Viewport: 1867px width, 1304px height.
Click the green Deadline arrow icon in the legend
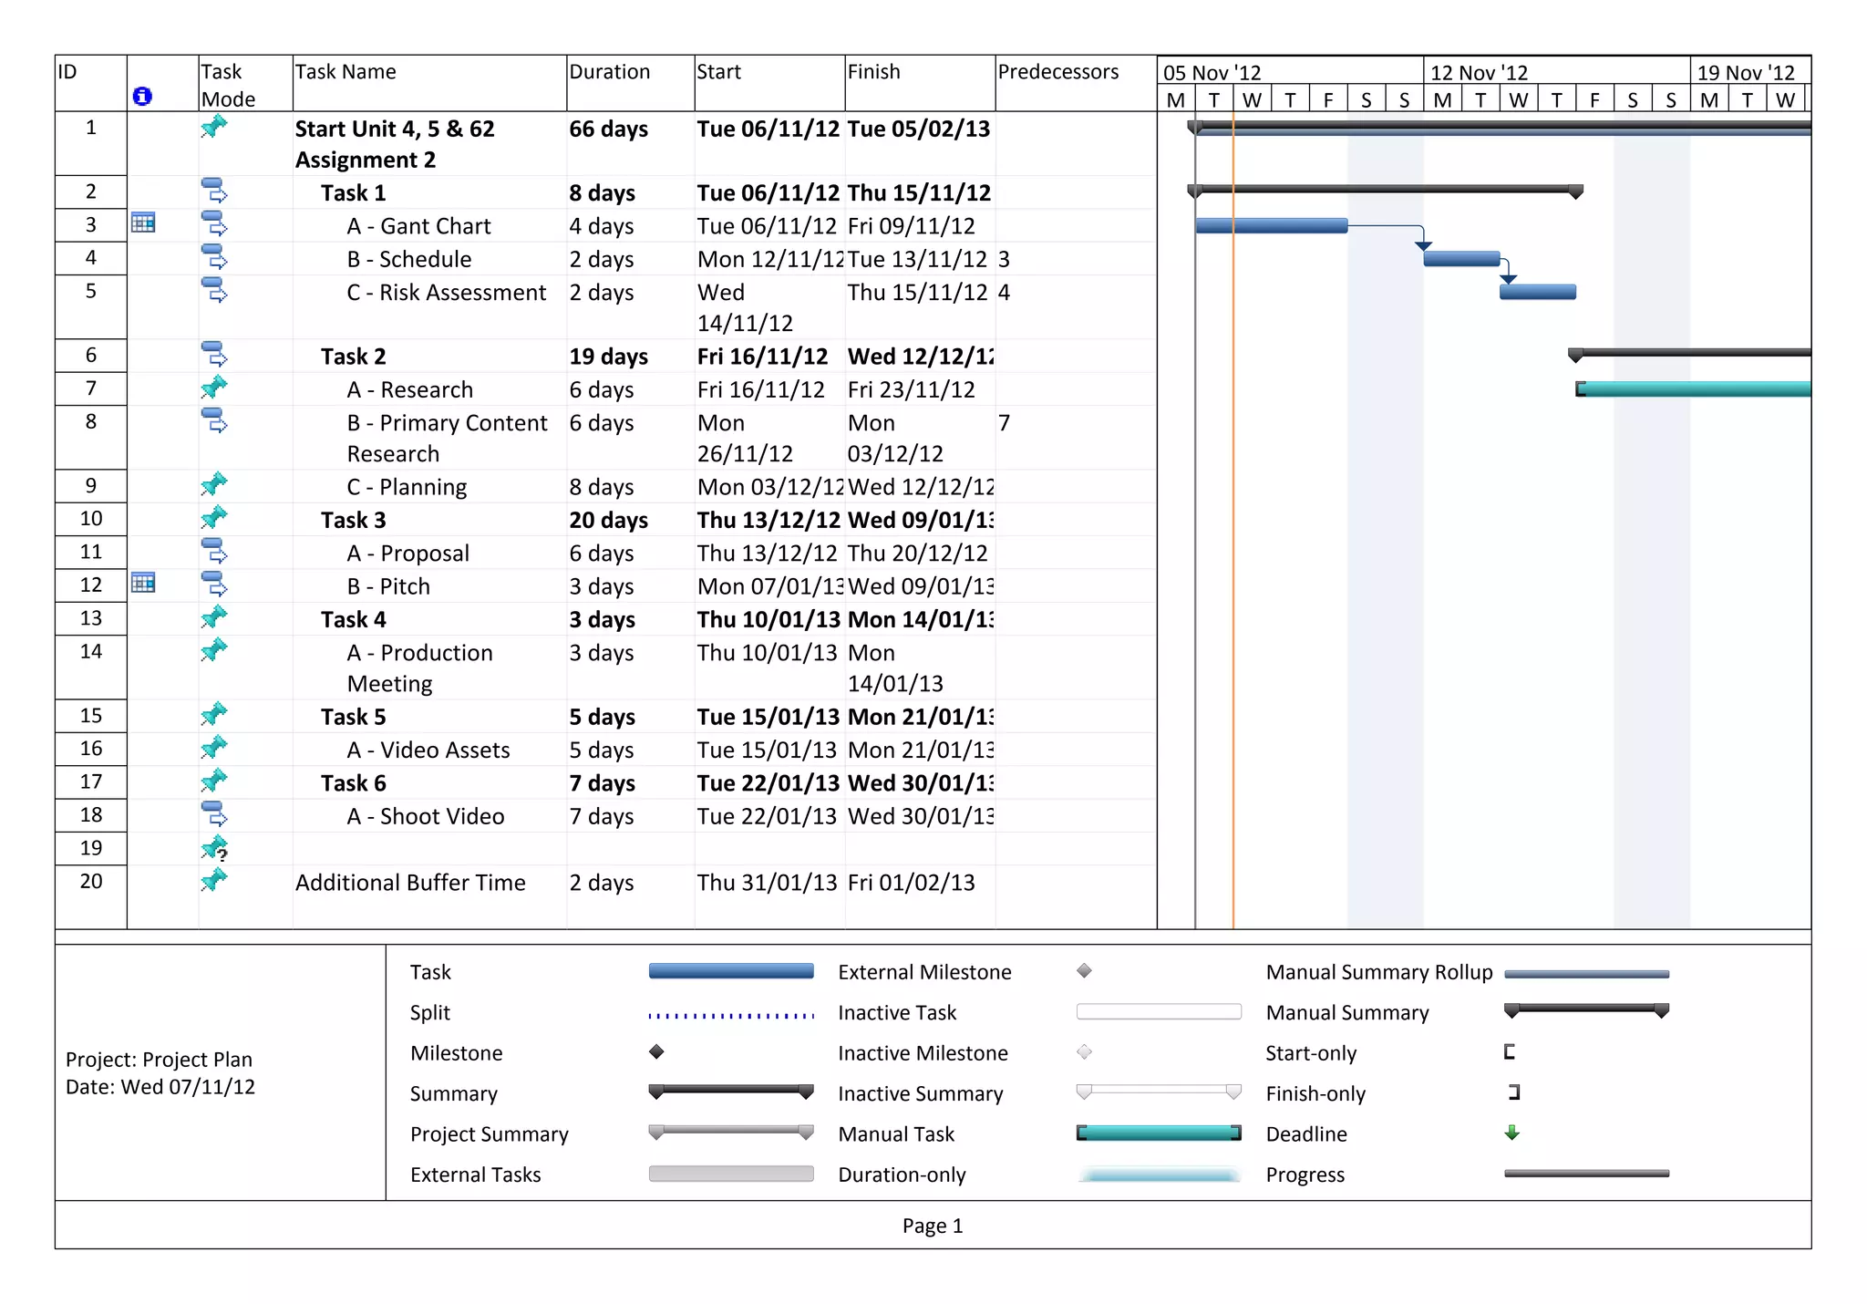pyautogui.click(x=1511, y=1133)
